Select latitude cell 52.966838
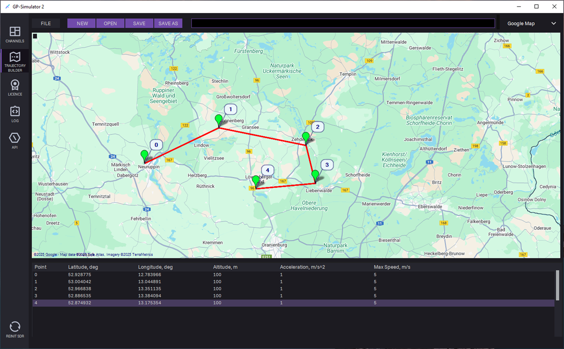Image resolution: width=564 pixels, height=349 pixels. click(x=80, y=289)
